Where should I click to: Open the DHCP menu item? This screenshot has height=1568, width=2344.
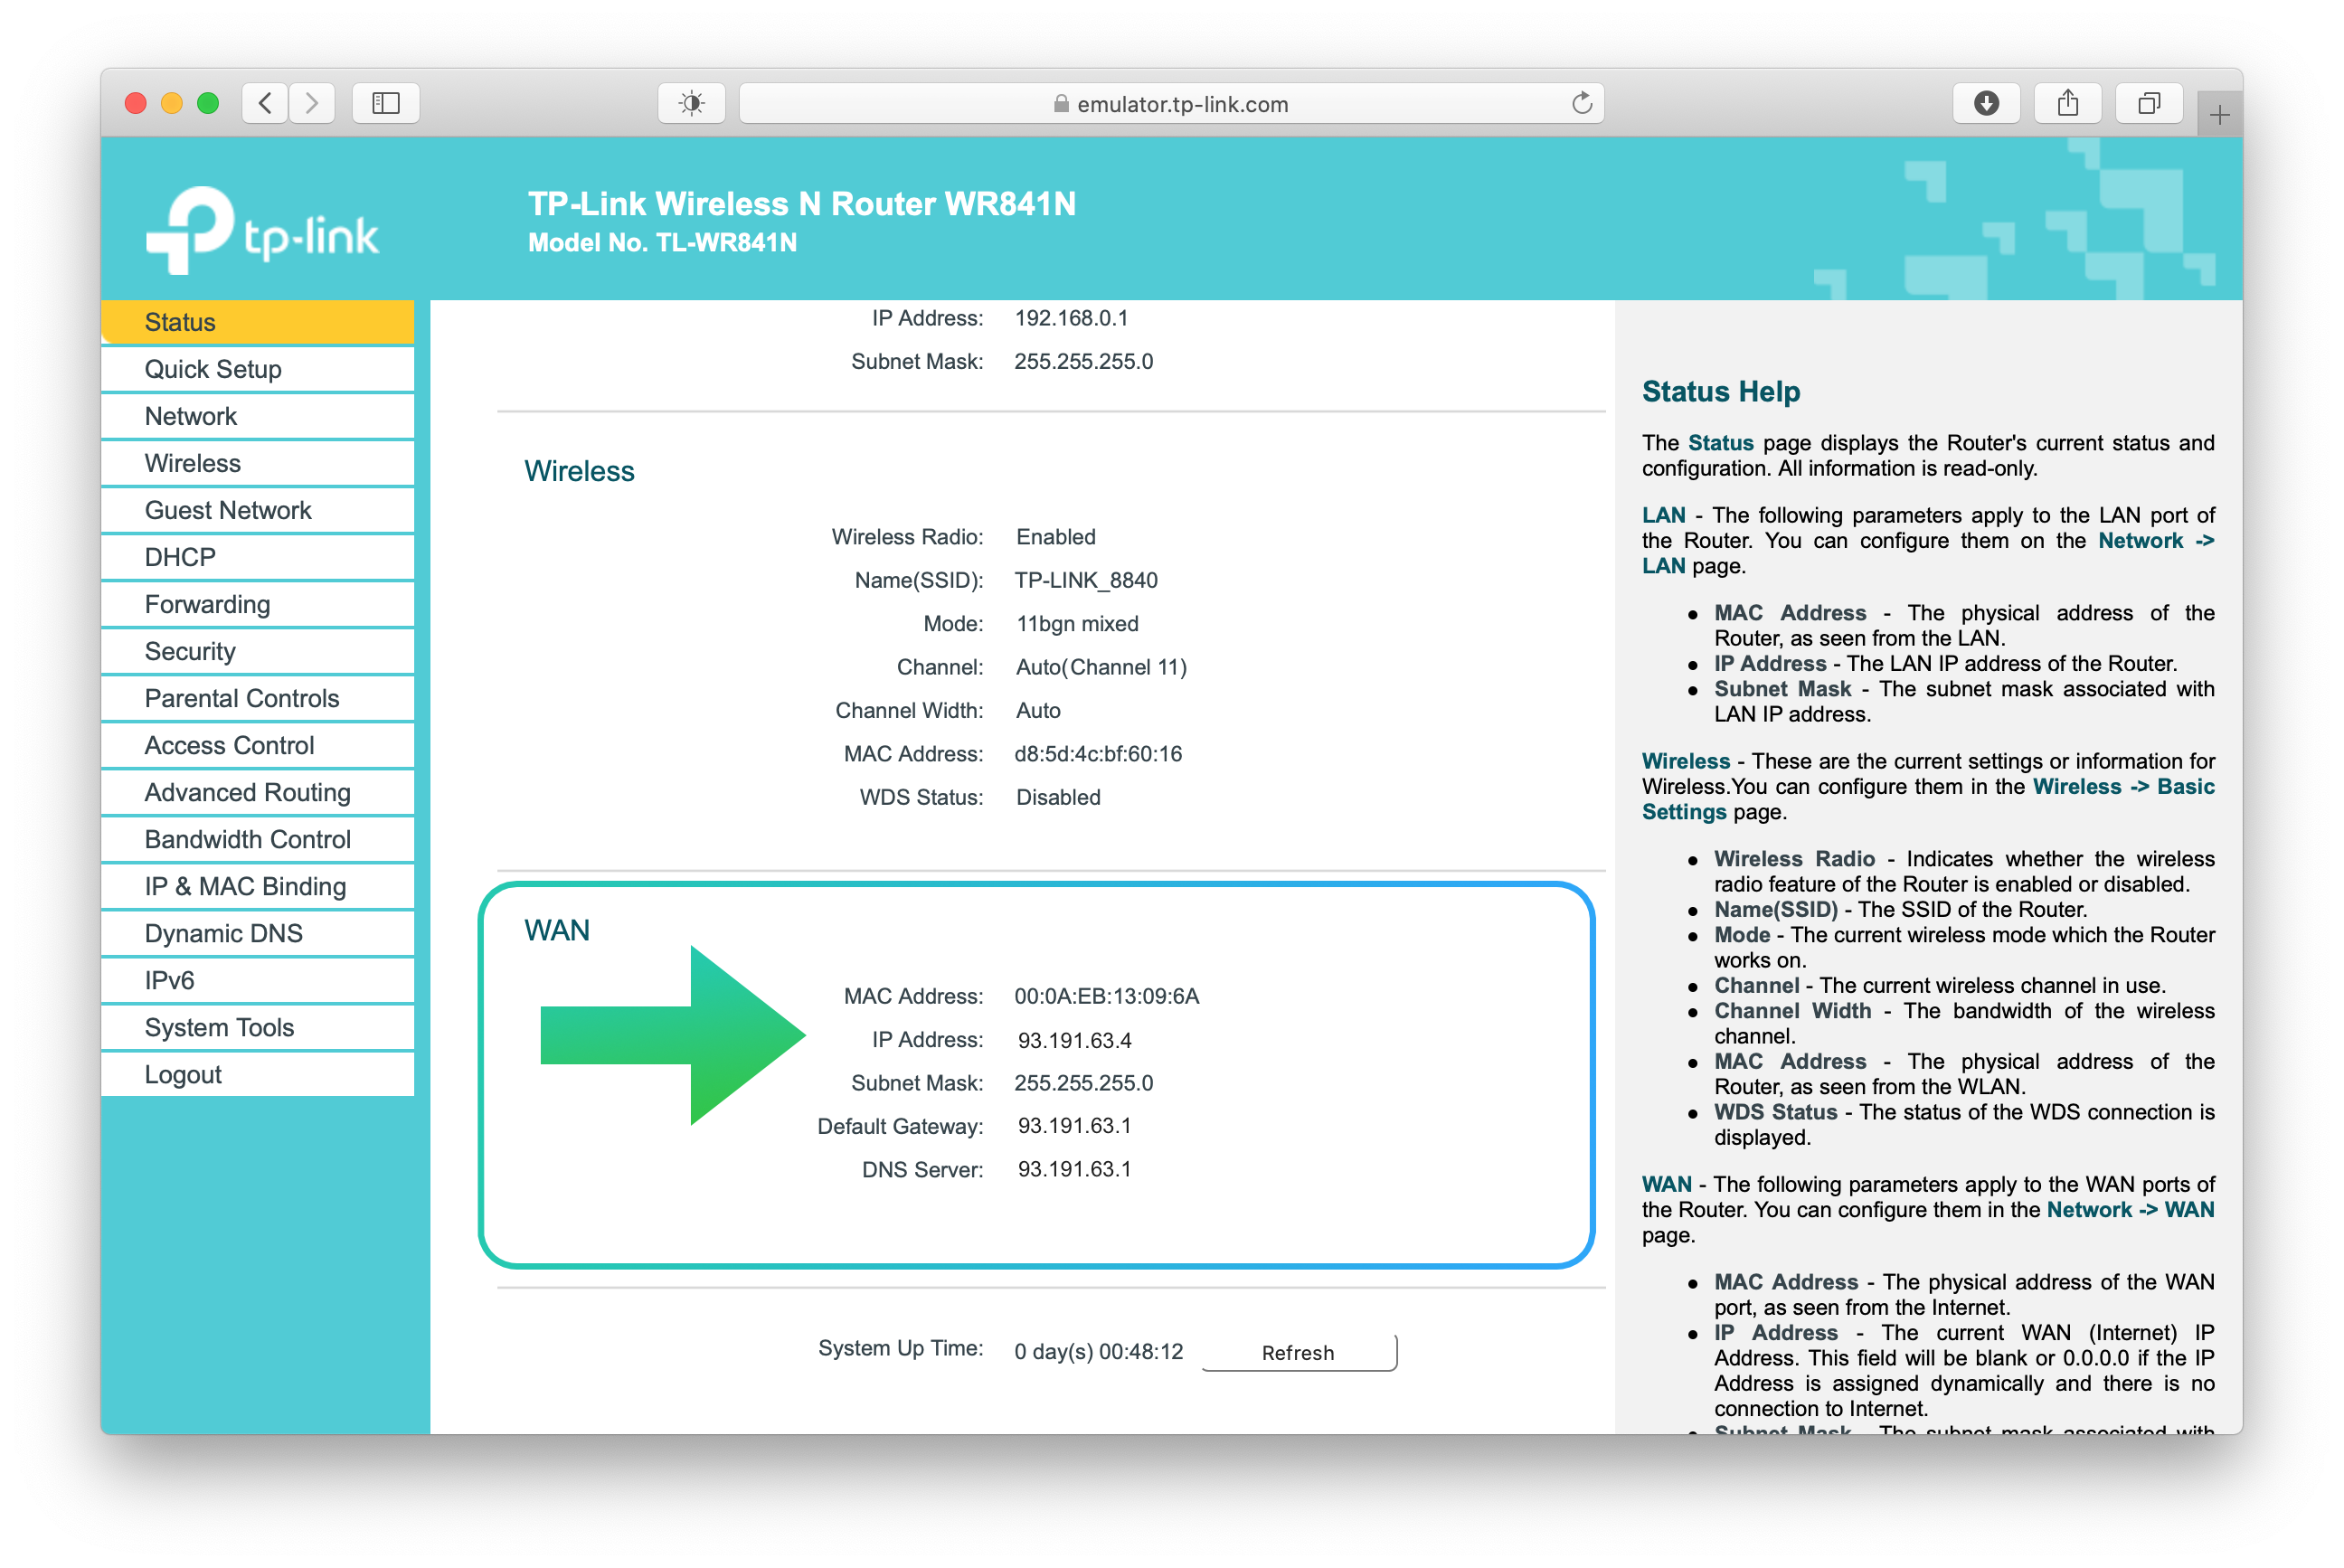click(x=257, y=557)
